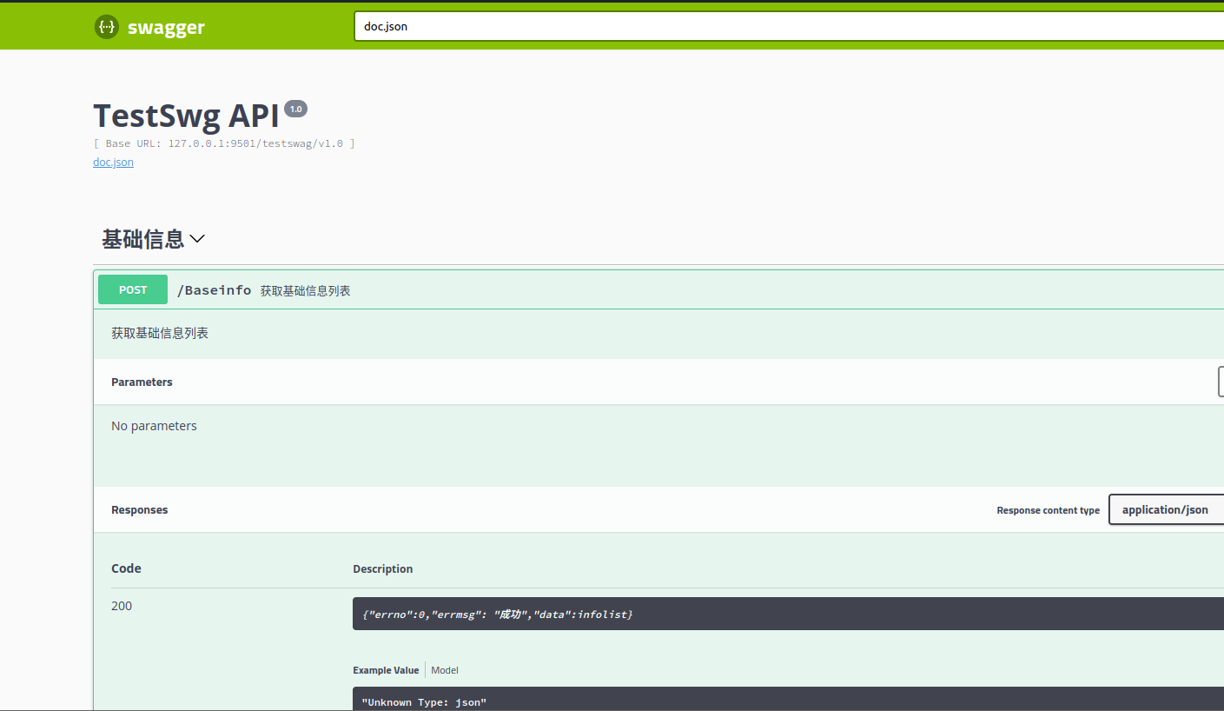Open the doc.json link under the title
Image resolution: width=1224 pixels, height=711 pixels.
click(x=113, y=162)
